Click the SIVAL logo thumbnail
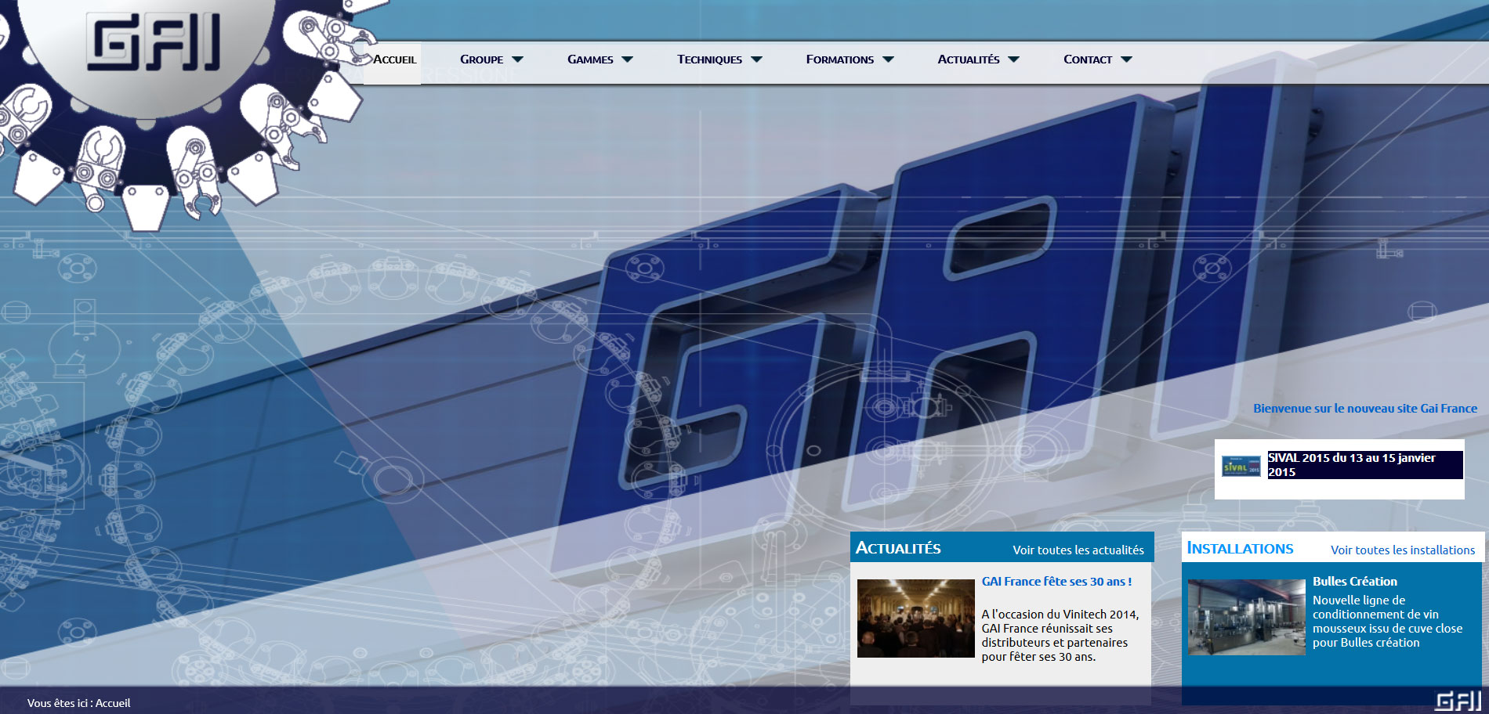The image size is (1489, 714). (1241, 467)
